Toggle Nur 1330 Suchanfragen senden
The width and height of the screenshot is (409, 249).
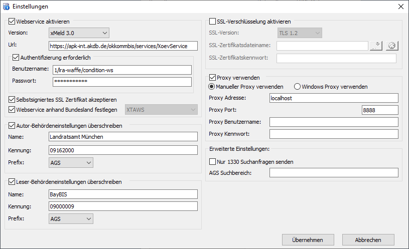[212, 162]
